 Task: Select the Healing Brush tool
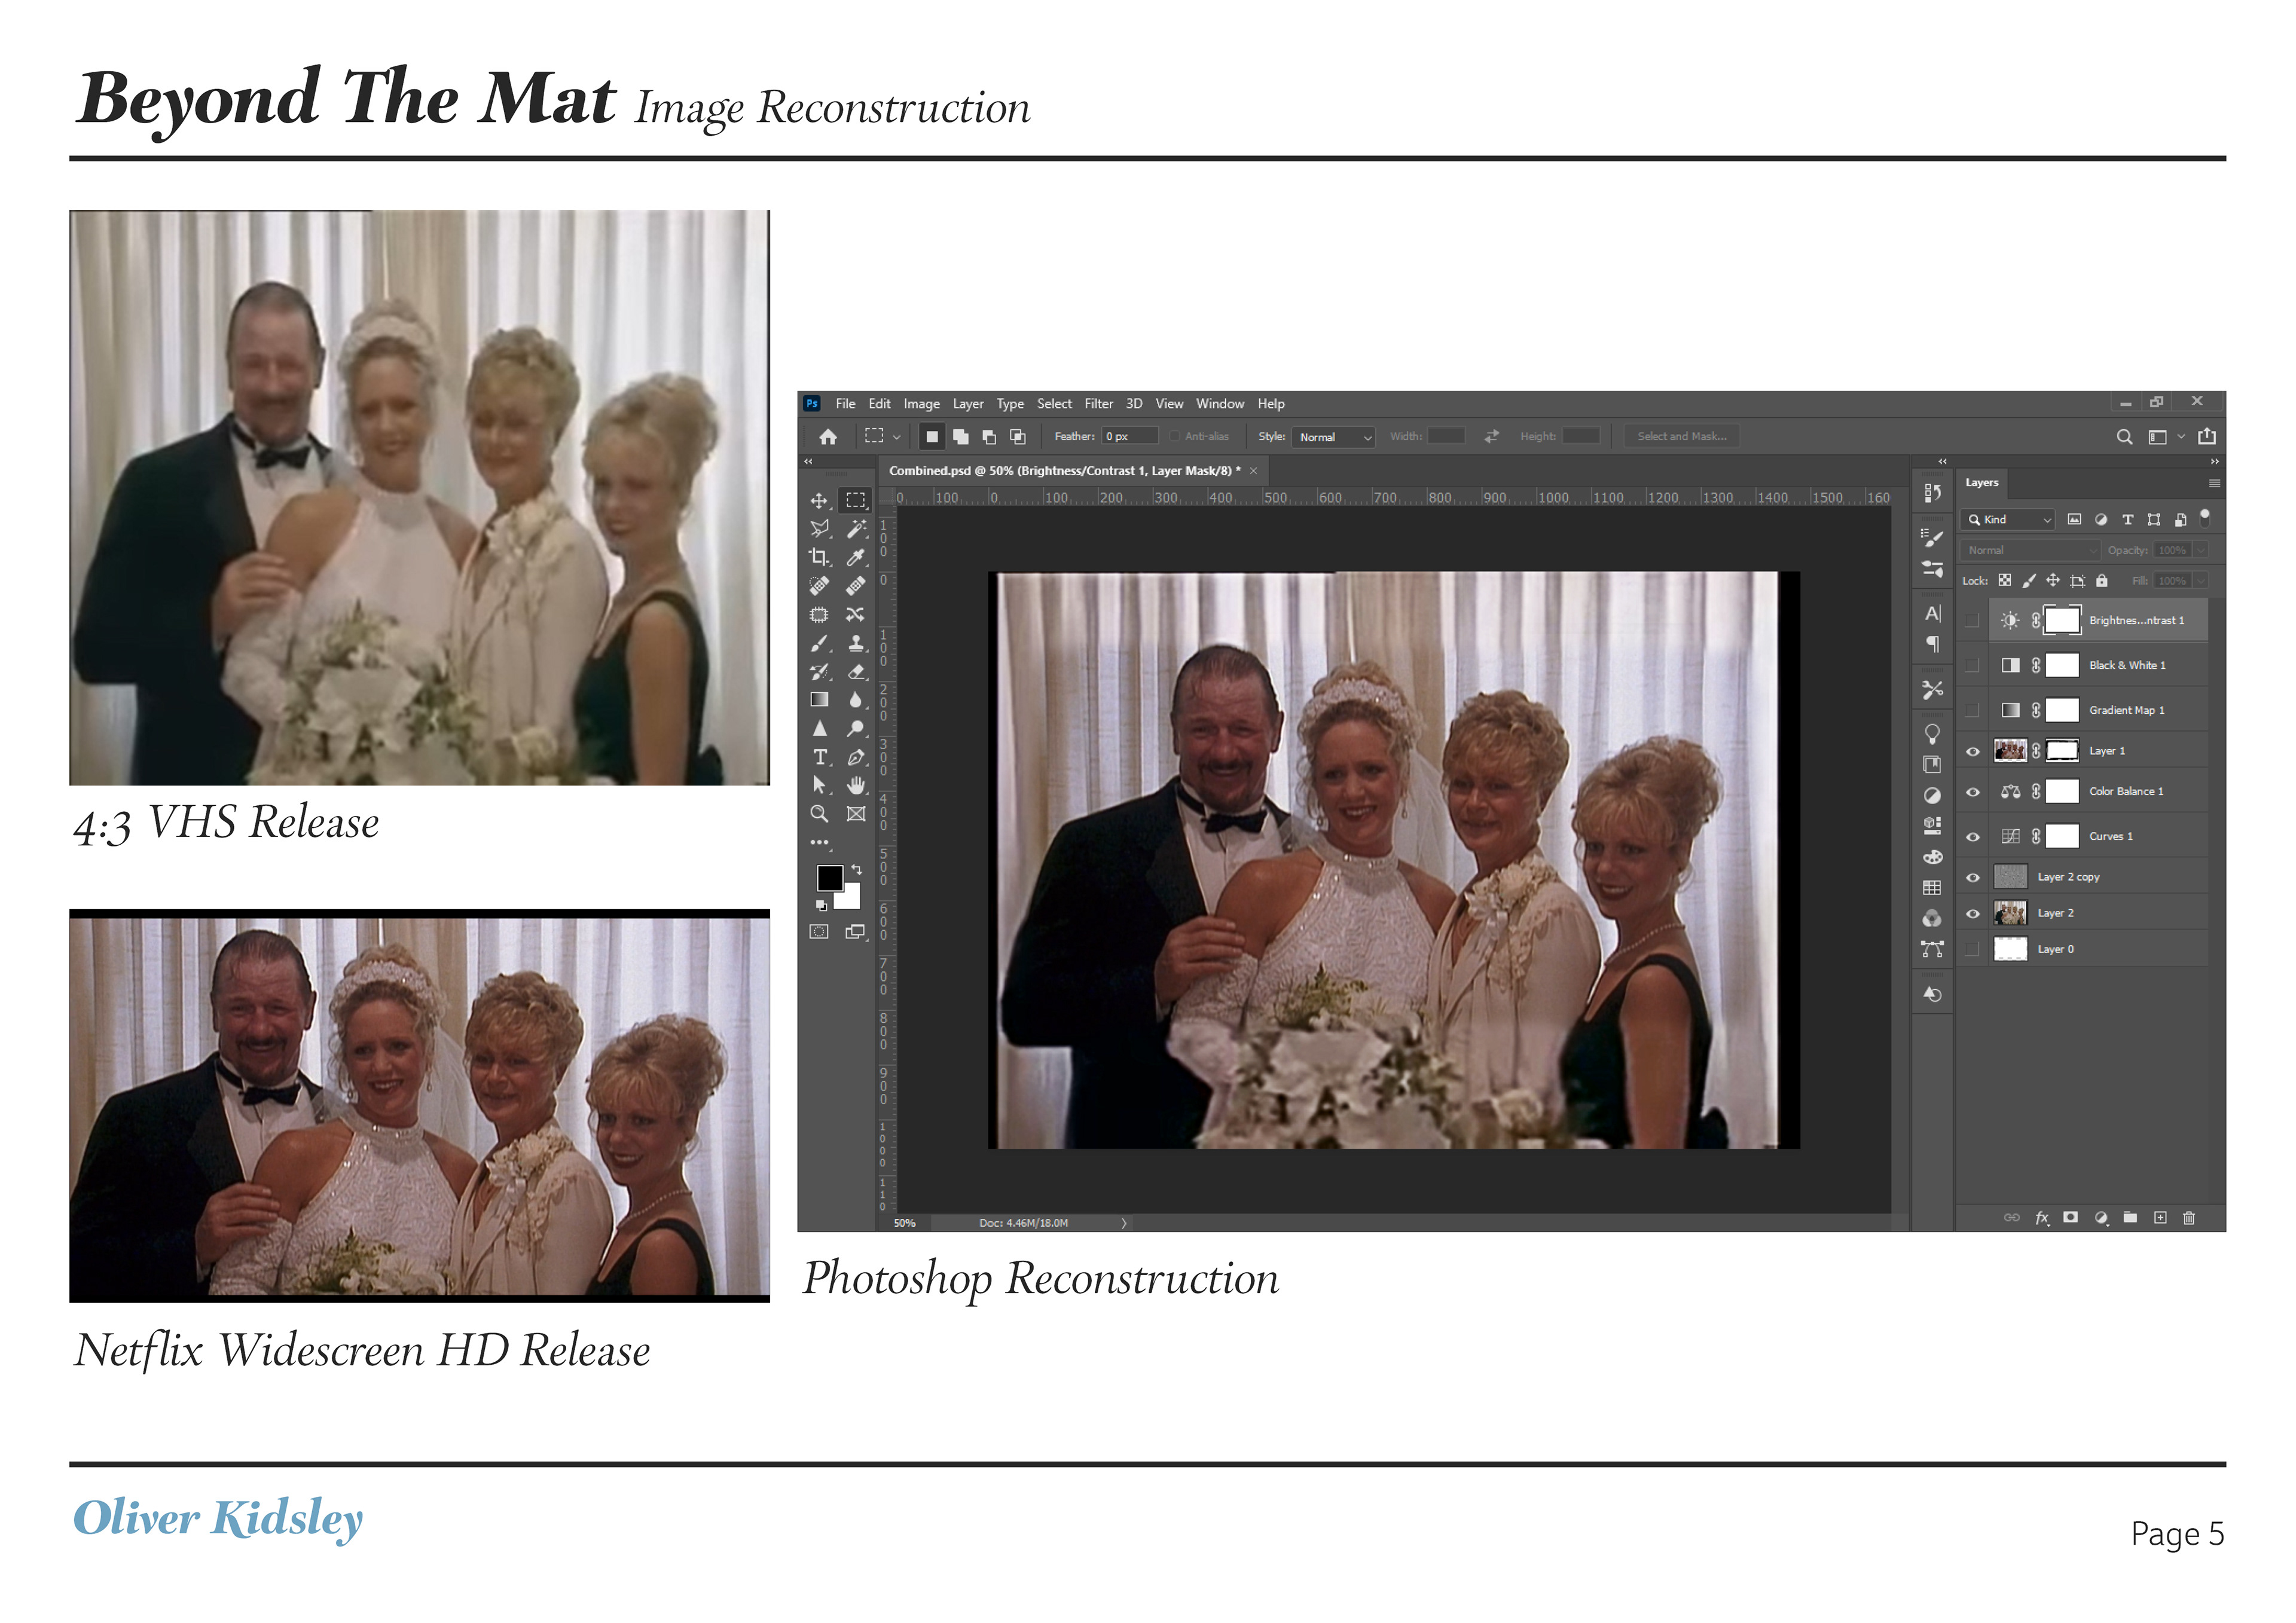click(x=856, y=586)
